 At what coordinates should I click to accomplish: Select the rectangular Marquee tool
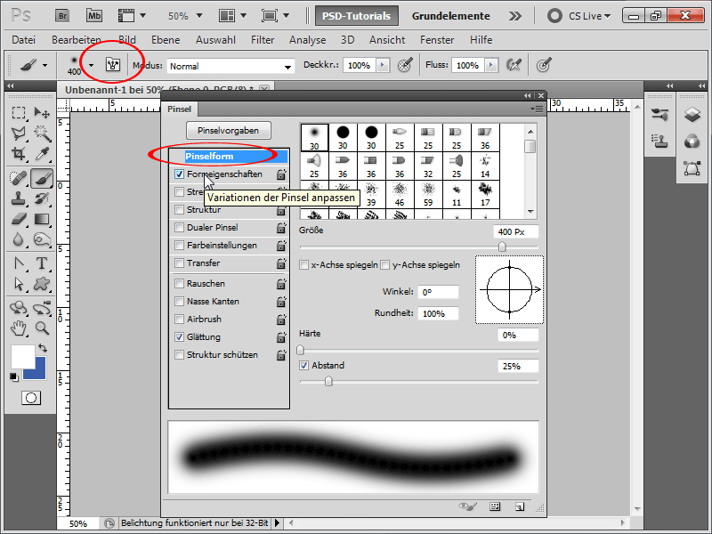tap(19, 113)
